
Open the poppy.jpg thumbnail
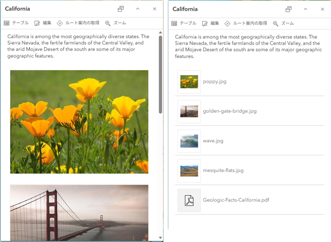[x=189, y=82]
